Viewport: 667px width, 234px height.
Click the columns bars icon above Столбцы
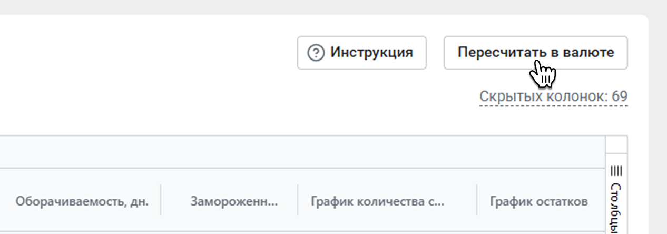616,171
